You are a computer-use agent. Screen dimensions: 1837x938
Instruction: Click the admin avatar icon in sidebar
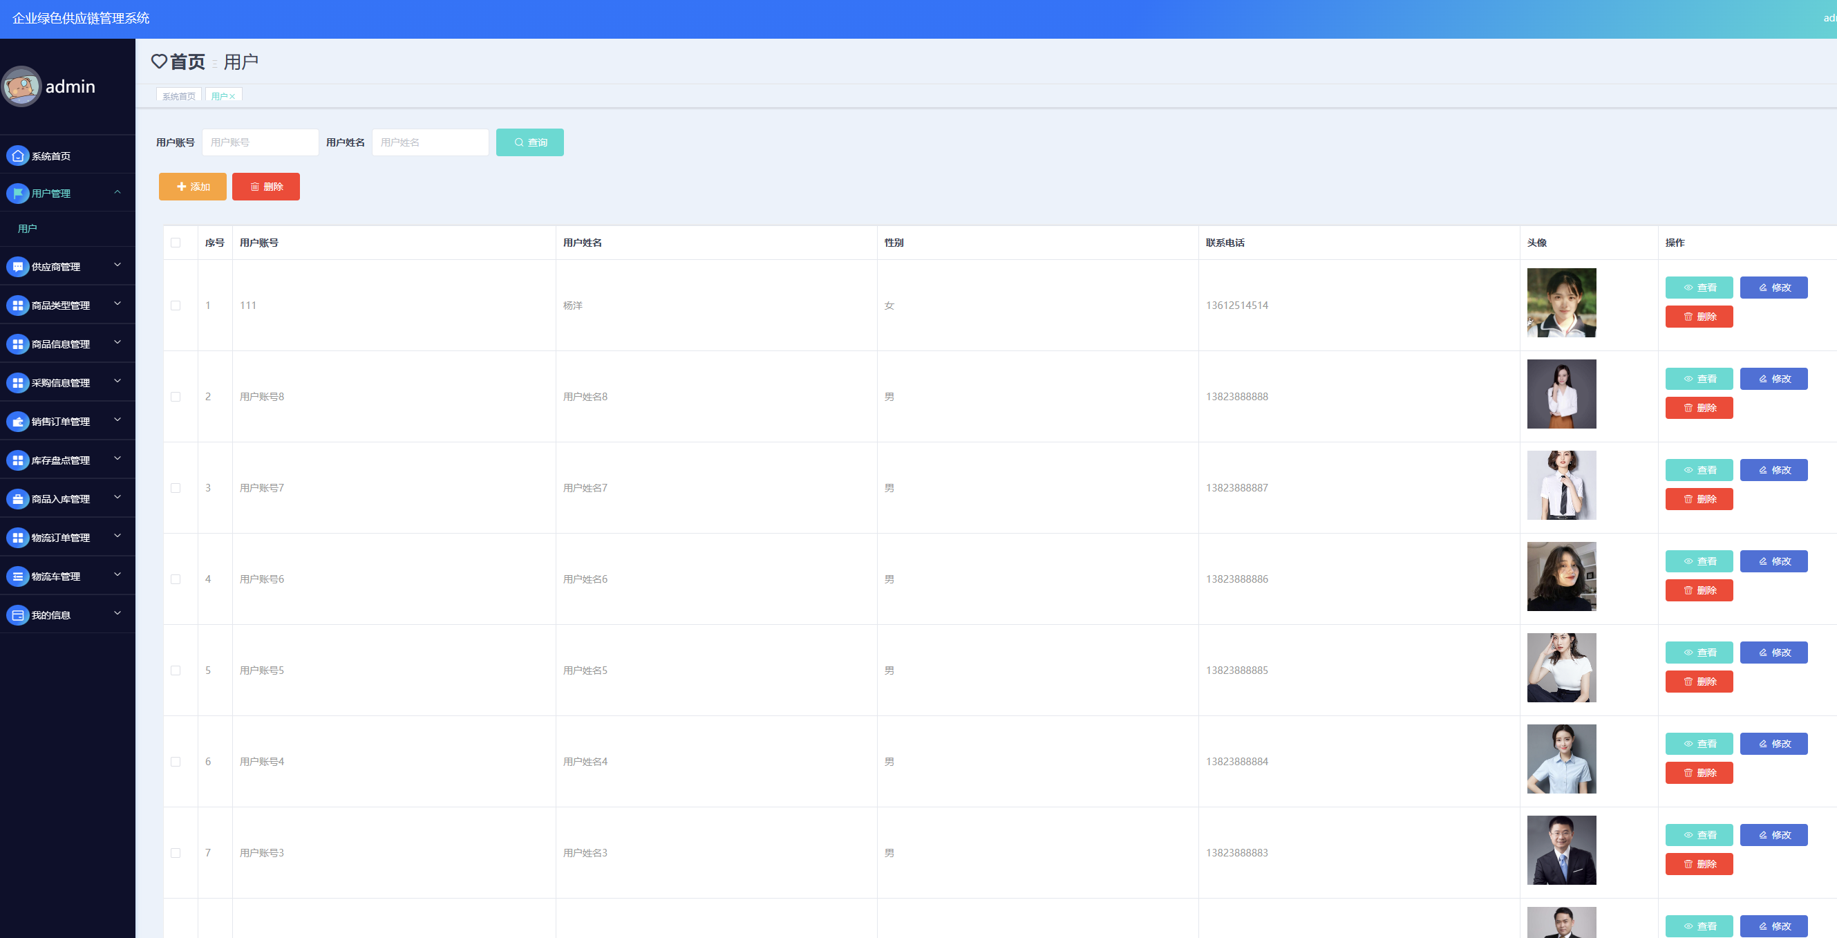[21, 86]
